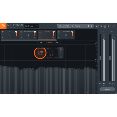117x117 pixels.
Task: Adjust the EQ module Mix slider
Action: point(16,34)
